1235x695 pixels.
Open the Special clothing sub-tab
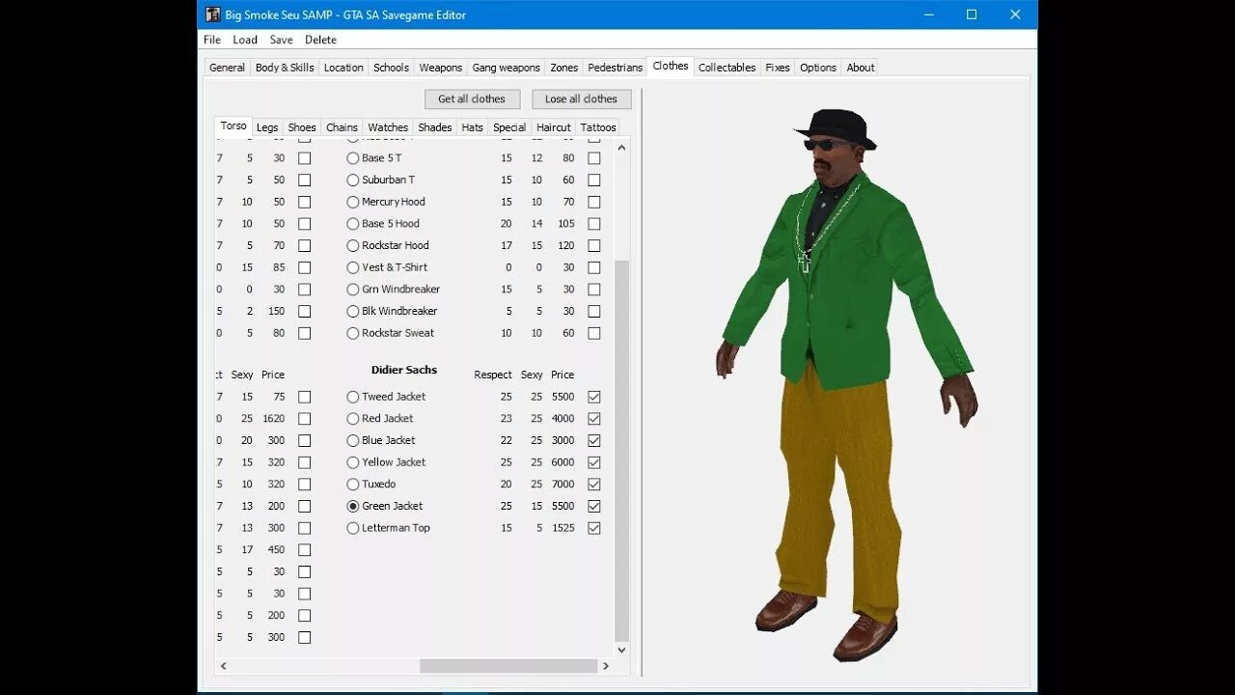pyautogui.click(x=509, y=127)
